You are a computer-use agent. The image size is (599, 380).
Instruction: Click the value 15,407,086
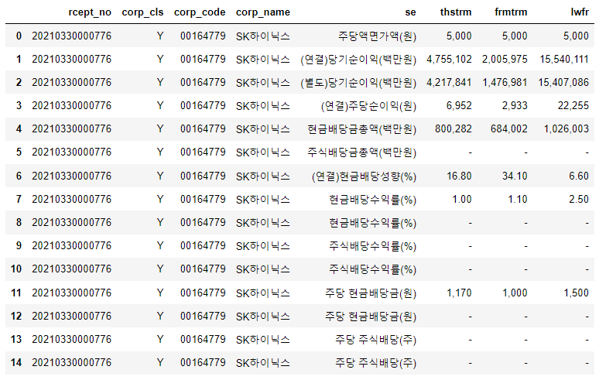563,83
